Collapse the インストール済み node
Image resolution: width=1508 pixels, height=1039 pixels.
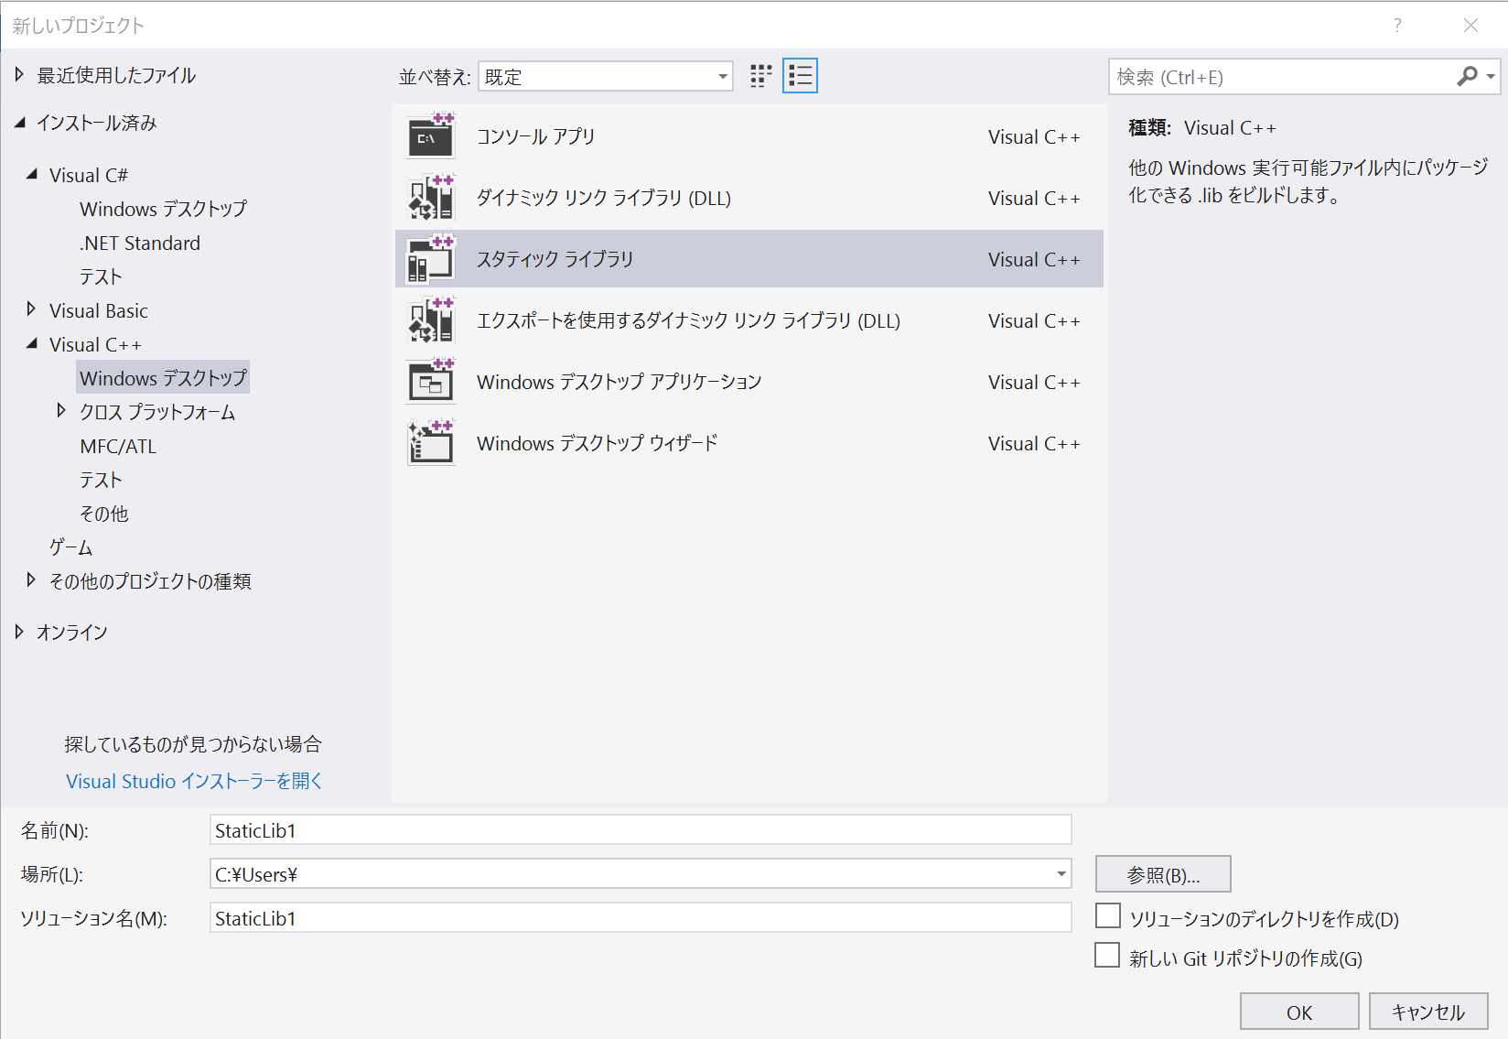pos(19,123)
